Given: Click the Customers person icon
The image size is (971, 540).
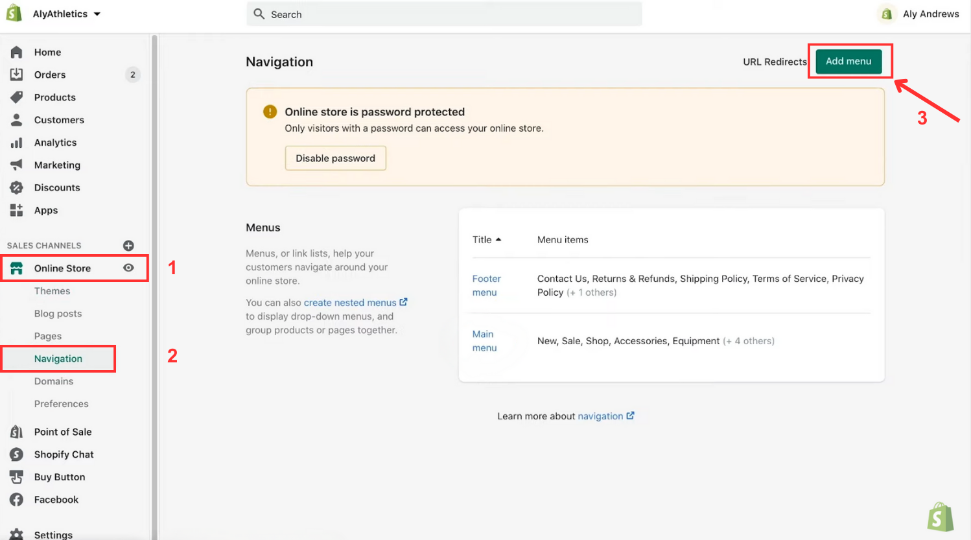Looking at the screenshot, I should pos(16,120).
